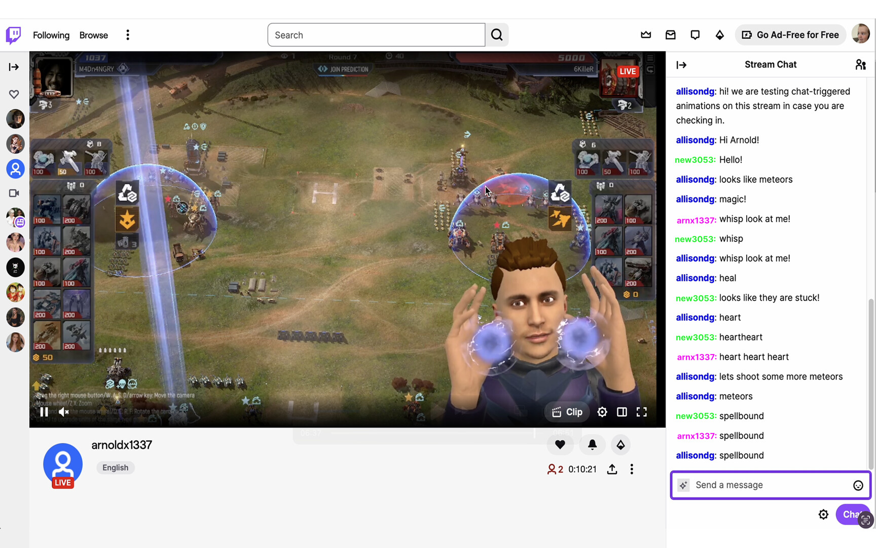The image size is (876, 548).
Task: Click the crown subscriptions icon
Action: [646, 35]
